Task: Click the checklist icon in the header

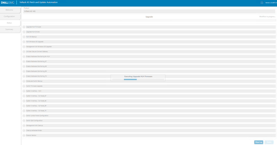Action: (262, 3)
